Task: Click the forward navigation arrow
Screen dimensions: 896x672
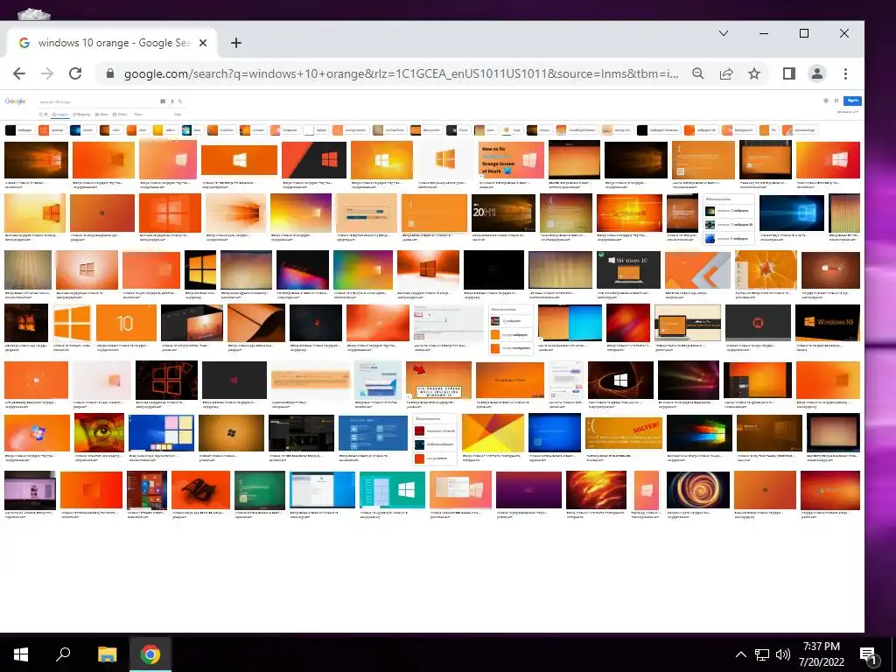Action: point(47,73)
